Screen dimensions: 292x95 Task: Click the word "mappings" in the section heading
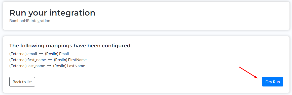[x=56, y=46]
